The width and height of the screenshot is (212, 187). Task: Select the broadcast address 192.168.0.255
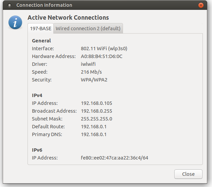[96, 111]
